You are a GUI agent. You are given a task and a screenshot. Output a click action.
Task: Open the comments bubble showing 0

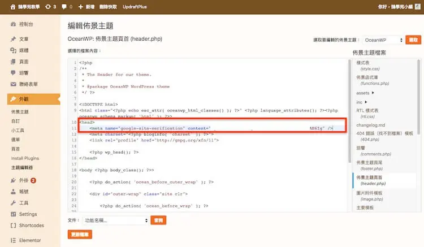click(67, 7)
